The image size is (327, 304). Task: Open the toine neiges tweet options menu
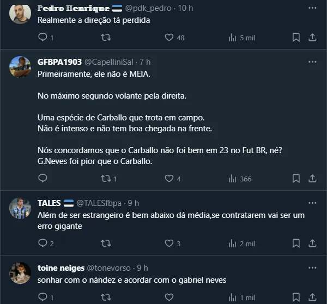point(312,268)
